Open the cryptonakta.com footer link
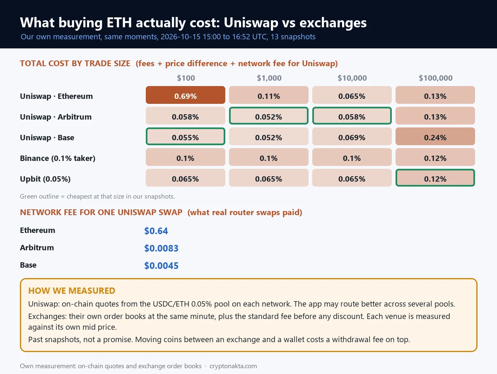The image size is (497, 374). coord(233,366)
